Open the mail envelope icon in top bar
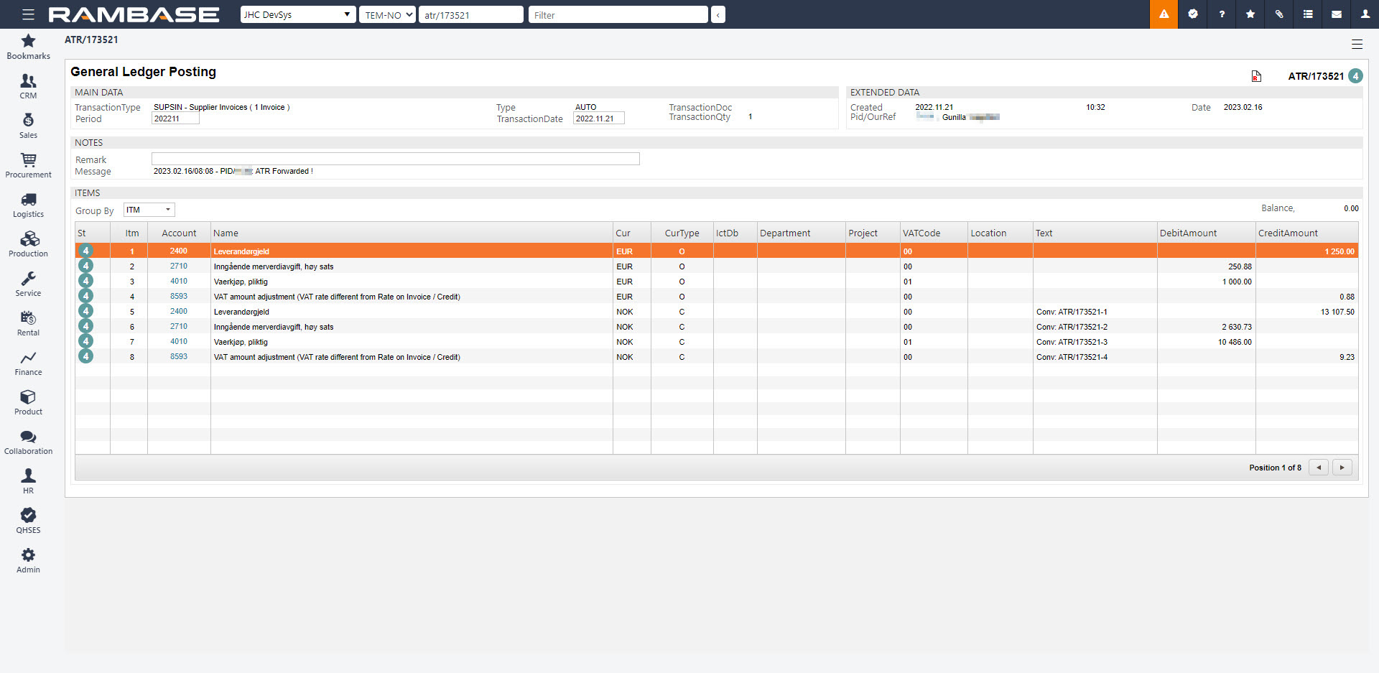The height and width of the screenshot is (673, 1379). tap(1336, 14)
